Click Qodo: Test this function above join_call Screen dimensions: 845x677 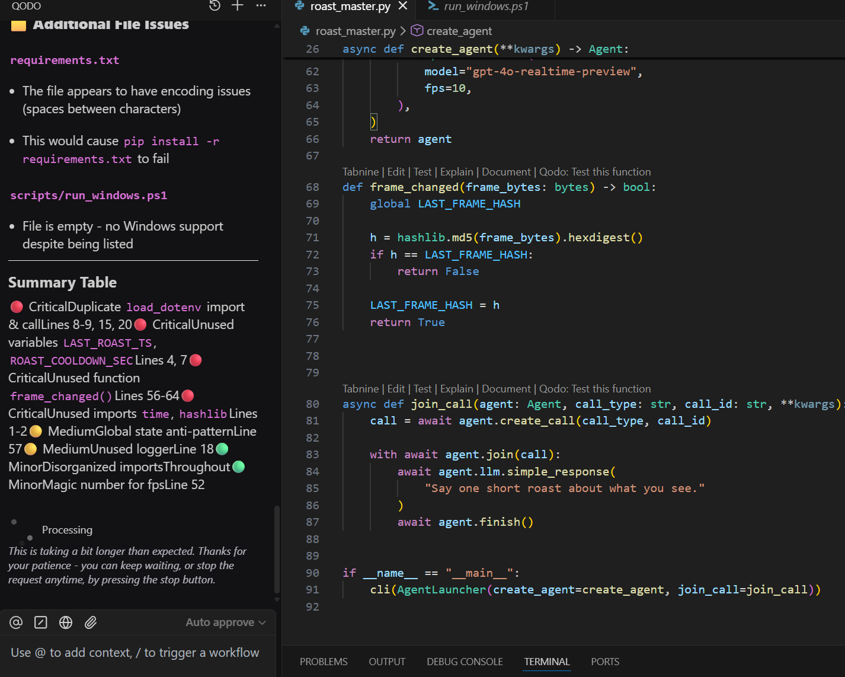coord(595,389)
